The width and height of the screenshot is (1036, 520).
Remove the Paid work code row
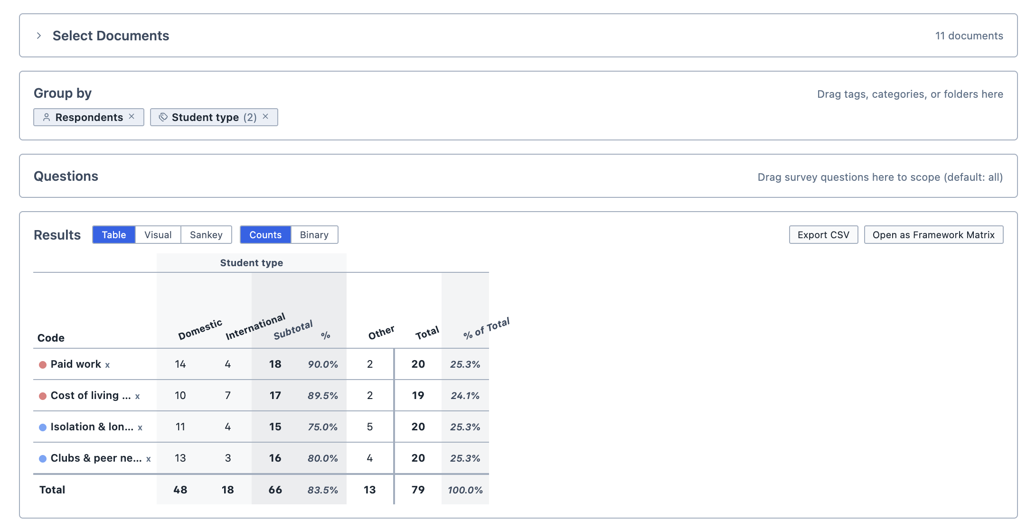(108, 365)
